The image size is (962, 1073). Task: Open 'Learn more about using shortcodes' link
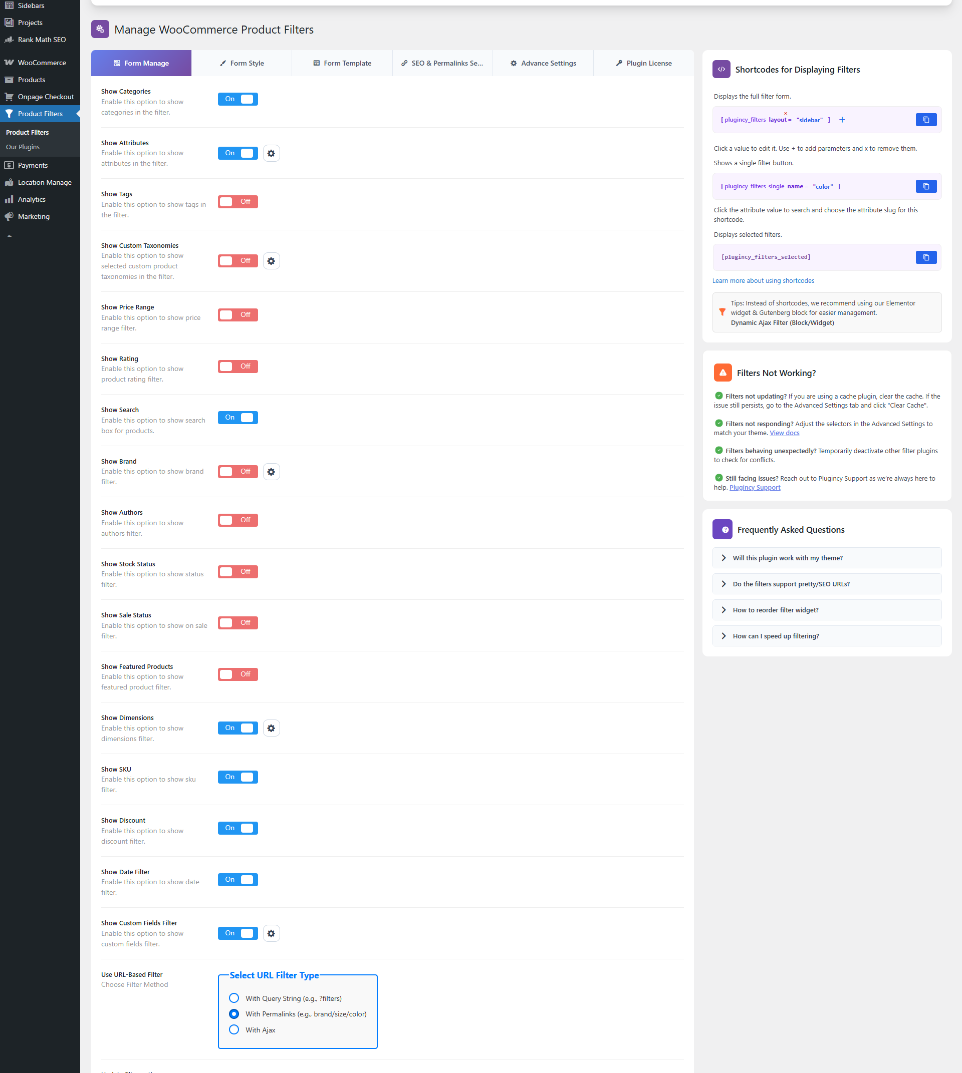click(x=763, y=280)
